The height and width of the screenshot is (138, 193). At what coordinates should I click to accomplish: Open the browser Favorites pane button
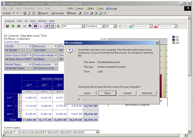pos(58,13)
